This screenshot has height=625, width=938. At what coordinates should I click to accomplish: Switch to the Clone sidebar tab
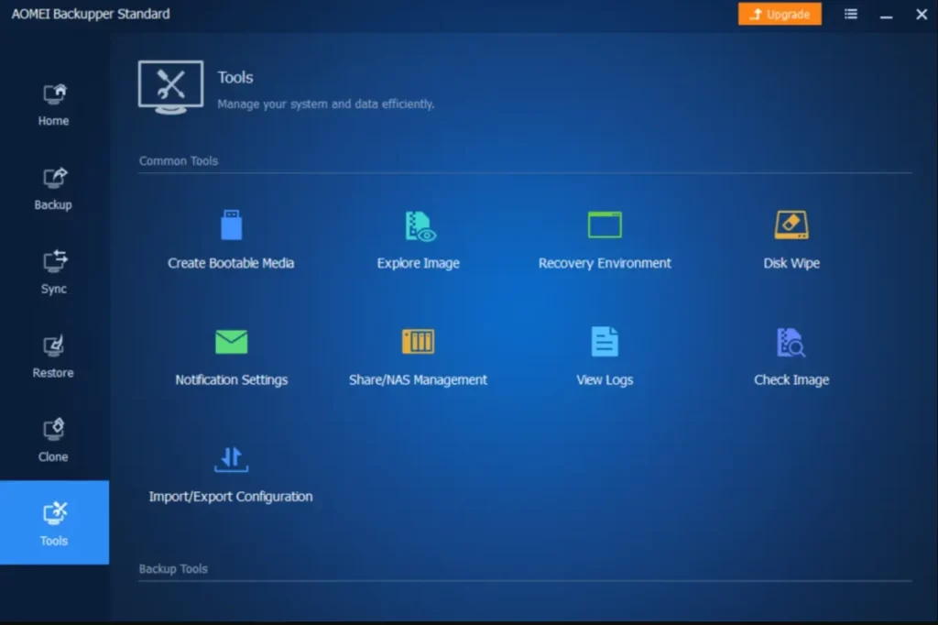(x=54, y=441)
